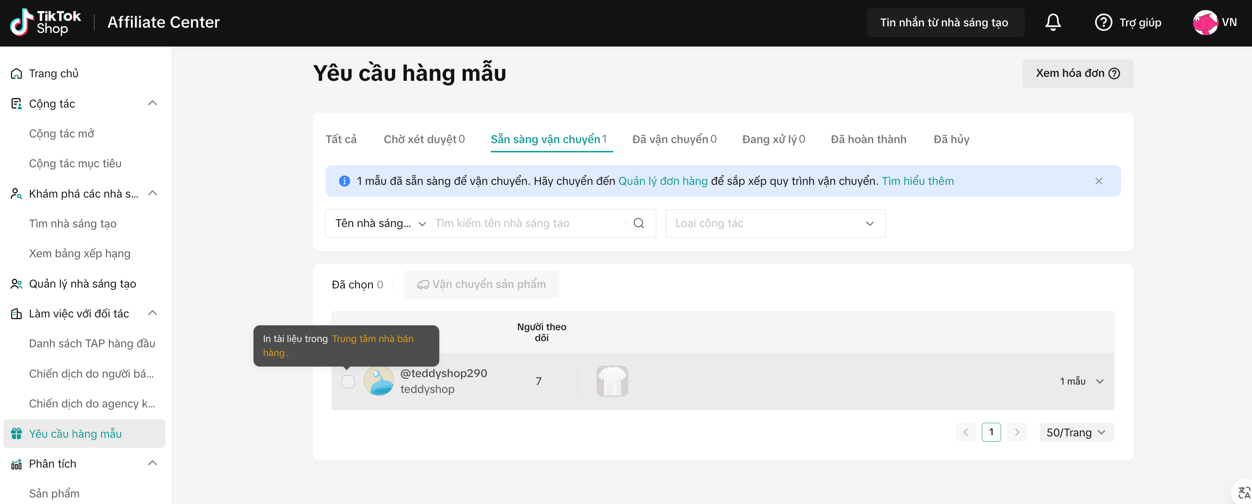Open the Quản lý đơn hàng link

click(x=662, y=181)
